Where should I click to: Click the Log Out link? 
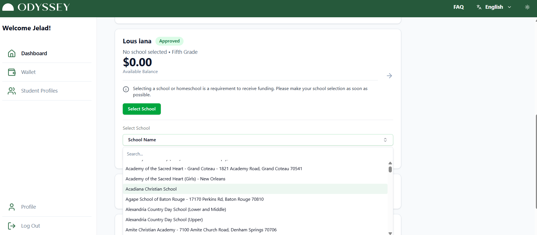(x=30, y=226)
